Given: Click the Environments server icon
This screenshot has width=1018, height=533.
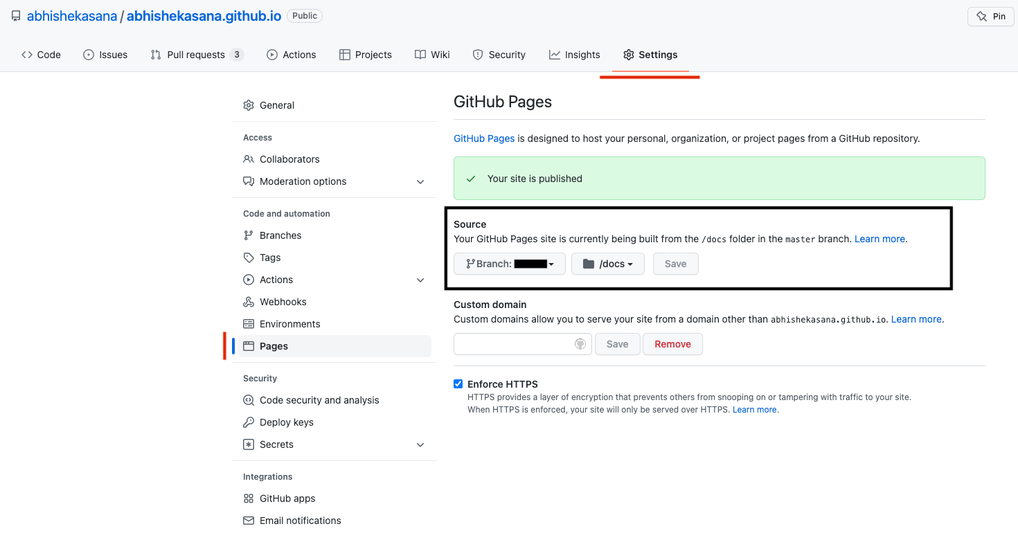Looking at the screenshot, I should [249, 324].
